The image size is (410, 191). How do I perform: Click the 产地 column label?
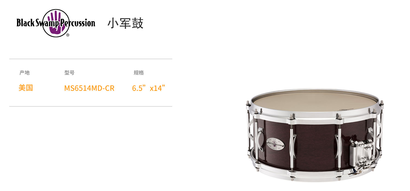pyautogui.click(x=25, y=73)
